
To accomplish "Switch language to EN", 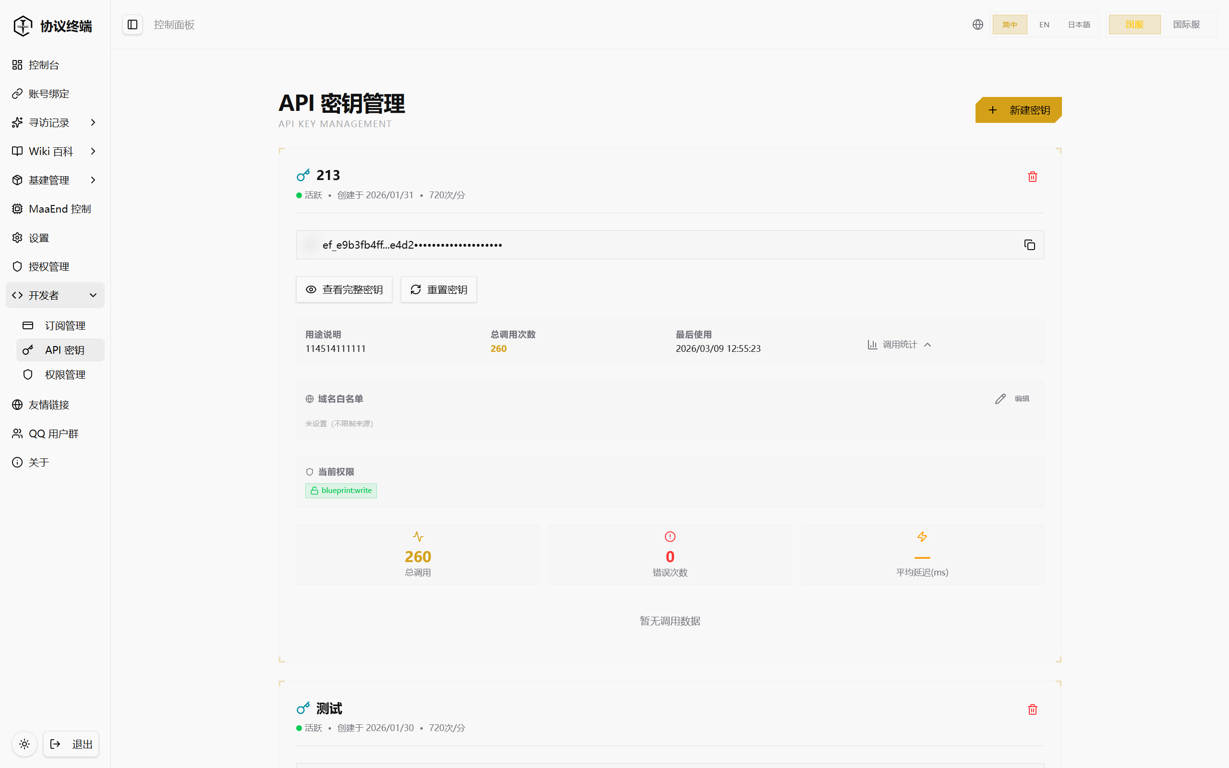I will 1044,24.
